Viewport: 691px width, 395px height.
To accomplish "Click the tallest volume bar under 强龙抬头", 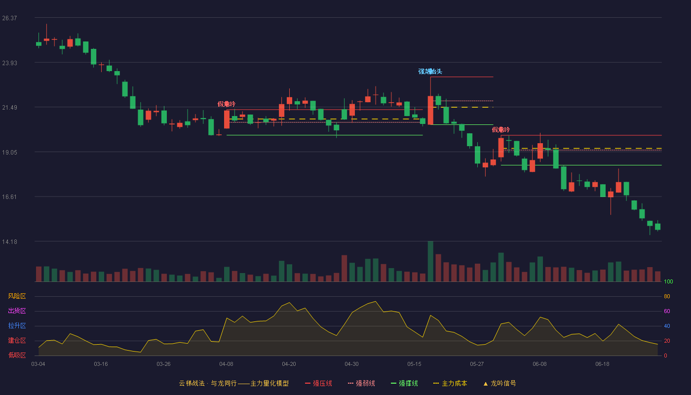I will coord(430,261).
